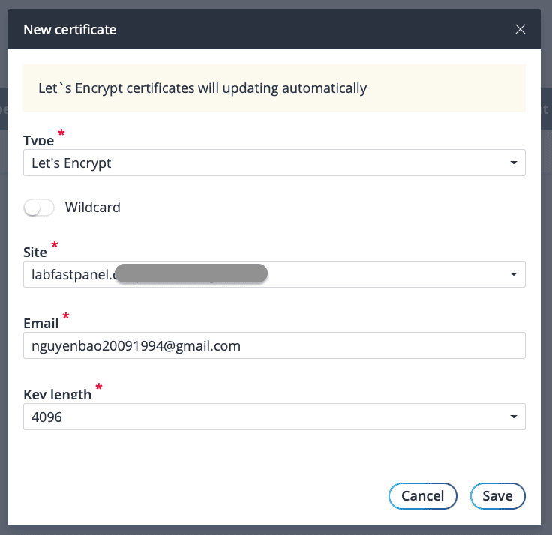Close the New certificate dialog
Viewport: 552px width, 535px height.
point(520,30)
